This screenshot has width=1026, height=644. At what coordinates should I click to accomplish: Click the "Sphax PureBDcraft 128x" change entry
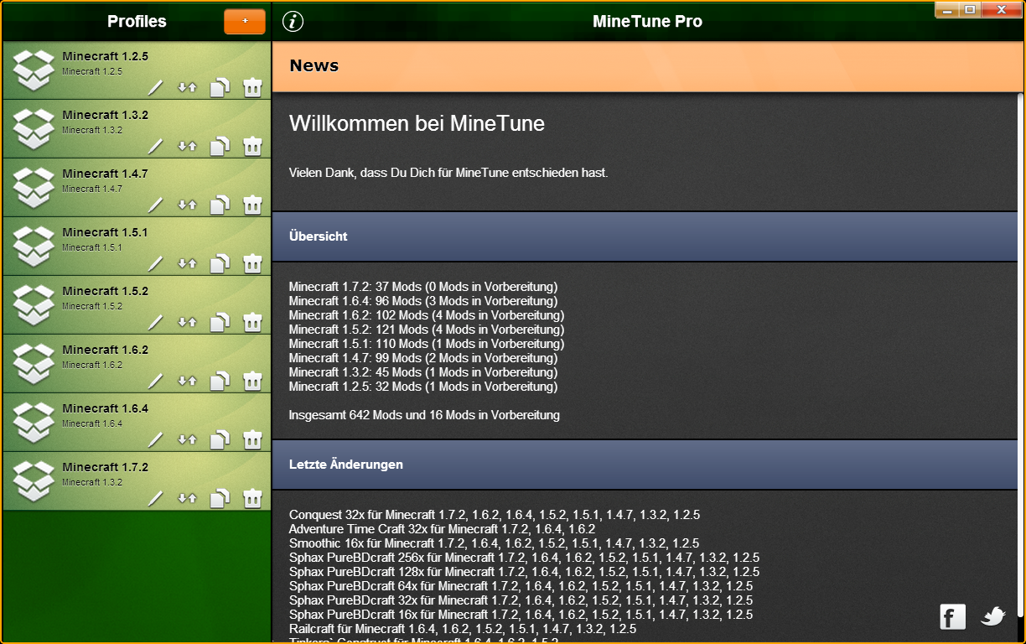(525, 572)
